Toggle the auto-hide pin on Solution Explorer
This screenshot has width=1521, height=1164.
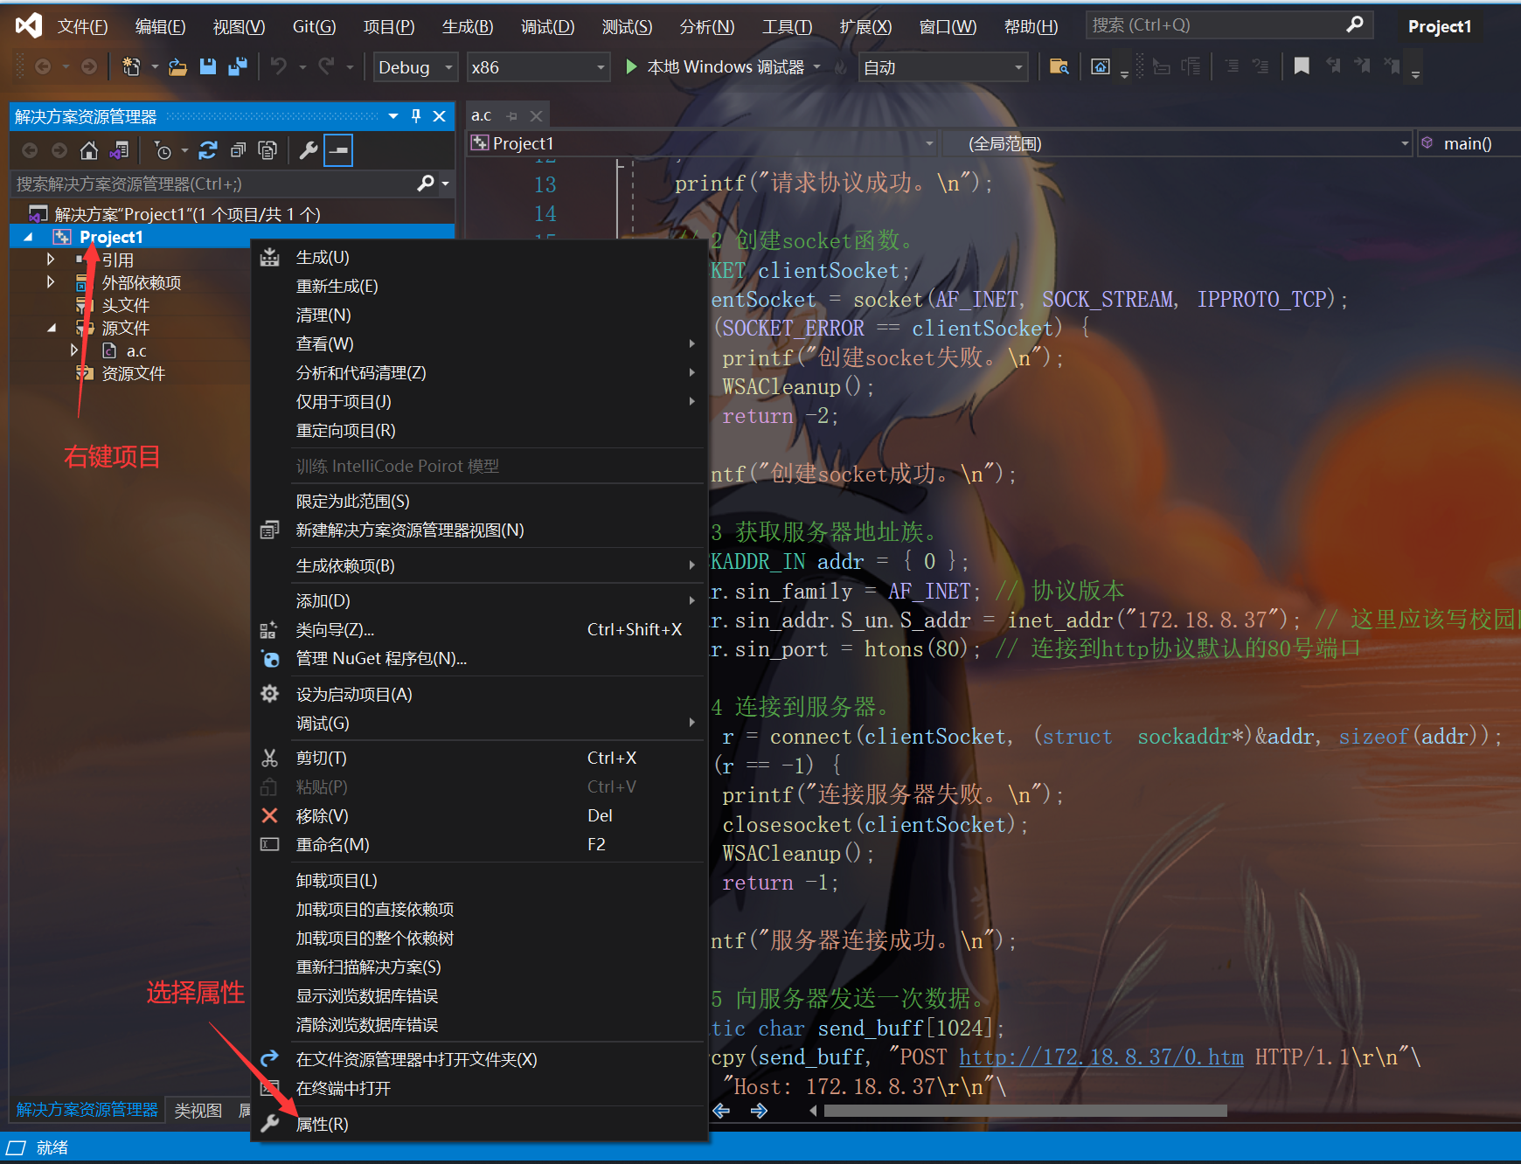(416, 116)
